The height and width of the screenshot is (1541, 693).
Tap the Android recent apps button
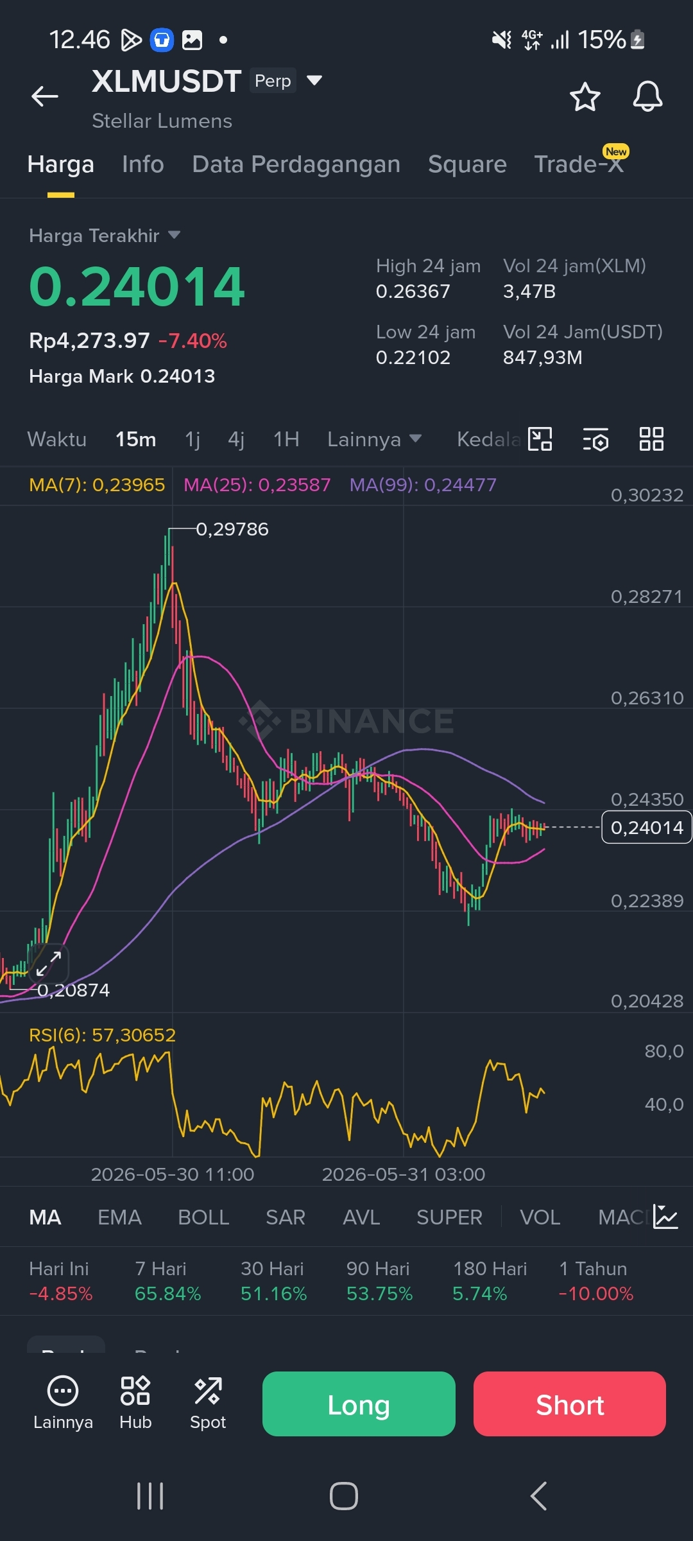pyautogui.click(x=150, y=1496)
